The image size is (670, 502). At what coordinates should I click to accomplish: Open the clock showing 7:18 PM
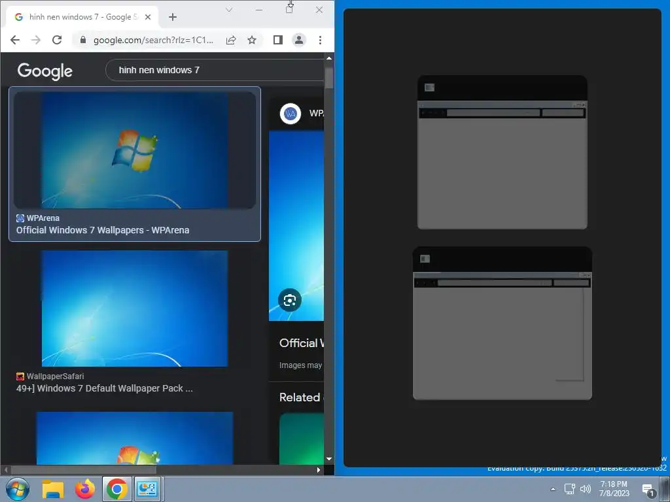point(614,489)
